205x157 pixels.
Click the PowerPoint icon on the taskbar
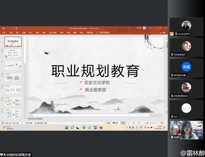click(101, 128)
